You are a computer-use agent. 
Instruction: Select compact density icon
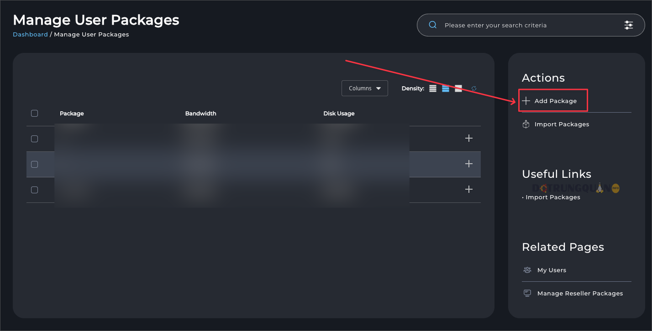[433, 88]
